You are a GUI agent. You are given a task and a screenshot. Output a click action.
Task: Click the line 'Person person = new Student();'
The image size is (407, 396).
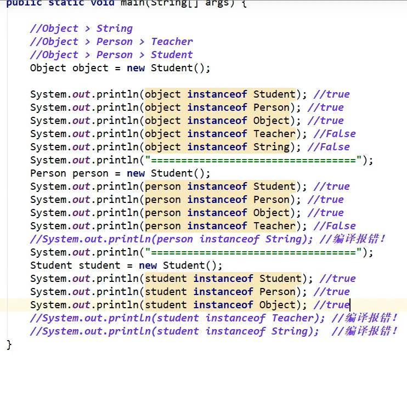120,173
